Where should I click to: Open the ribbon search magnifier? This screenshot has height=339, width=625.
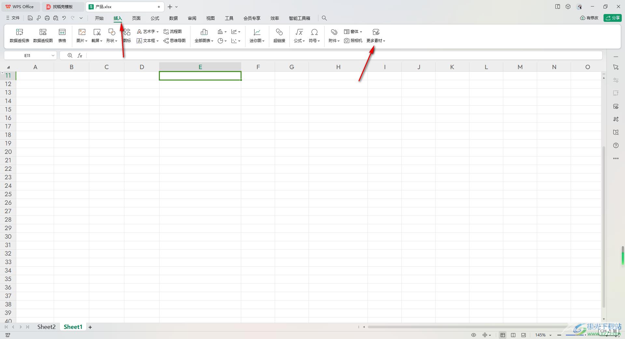point(324,18)
